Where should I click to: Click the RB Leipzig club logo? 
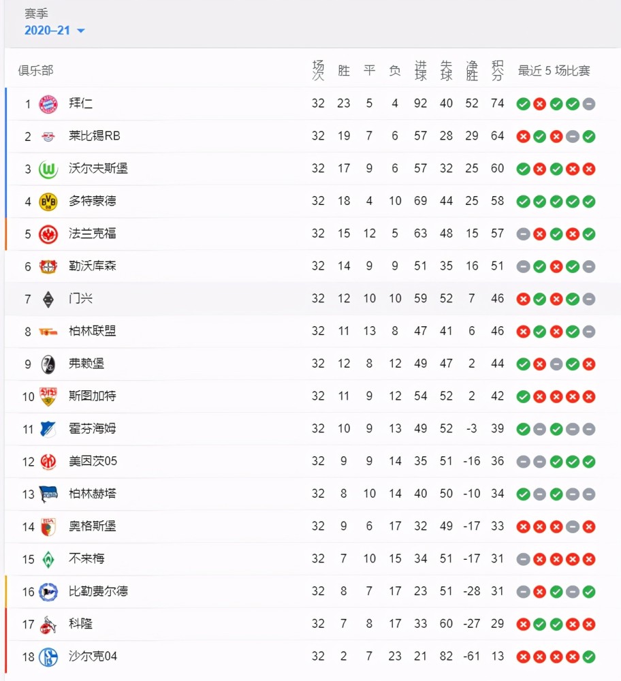pos(48,136)
